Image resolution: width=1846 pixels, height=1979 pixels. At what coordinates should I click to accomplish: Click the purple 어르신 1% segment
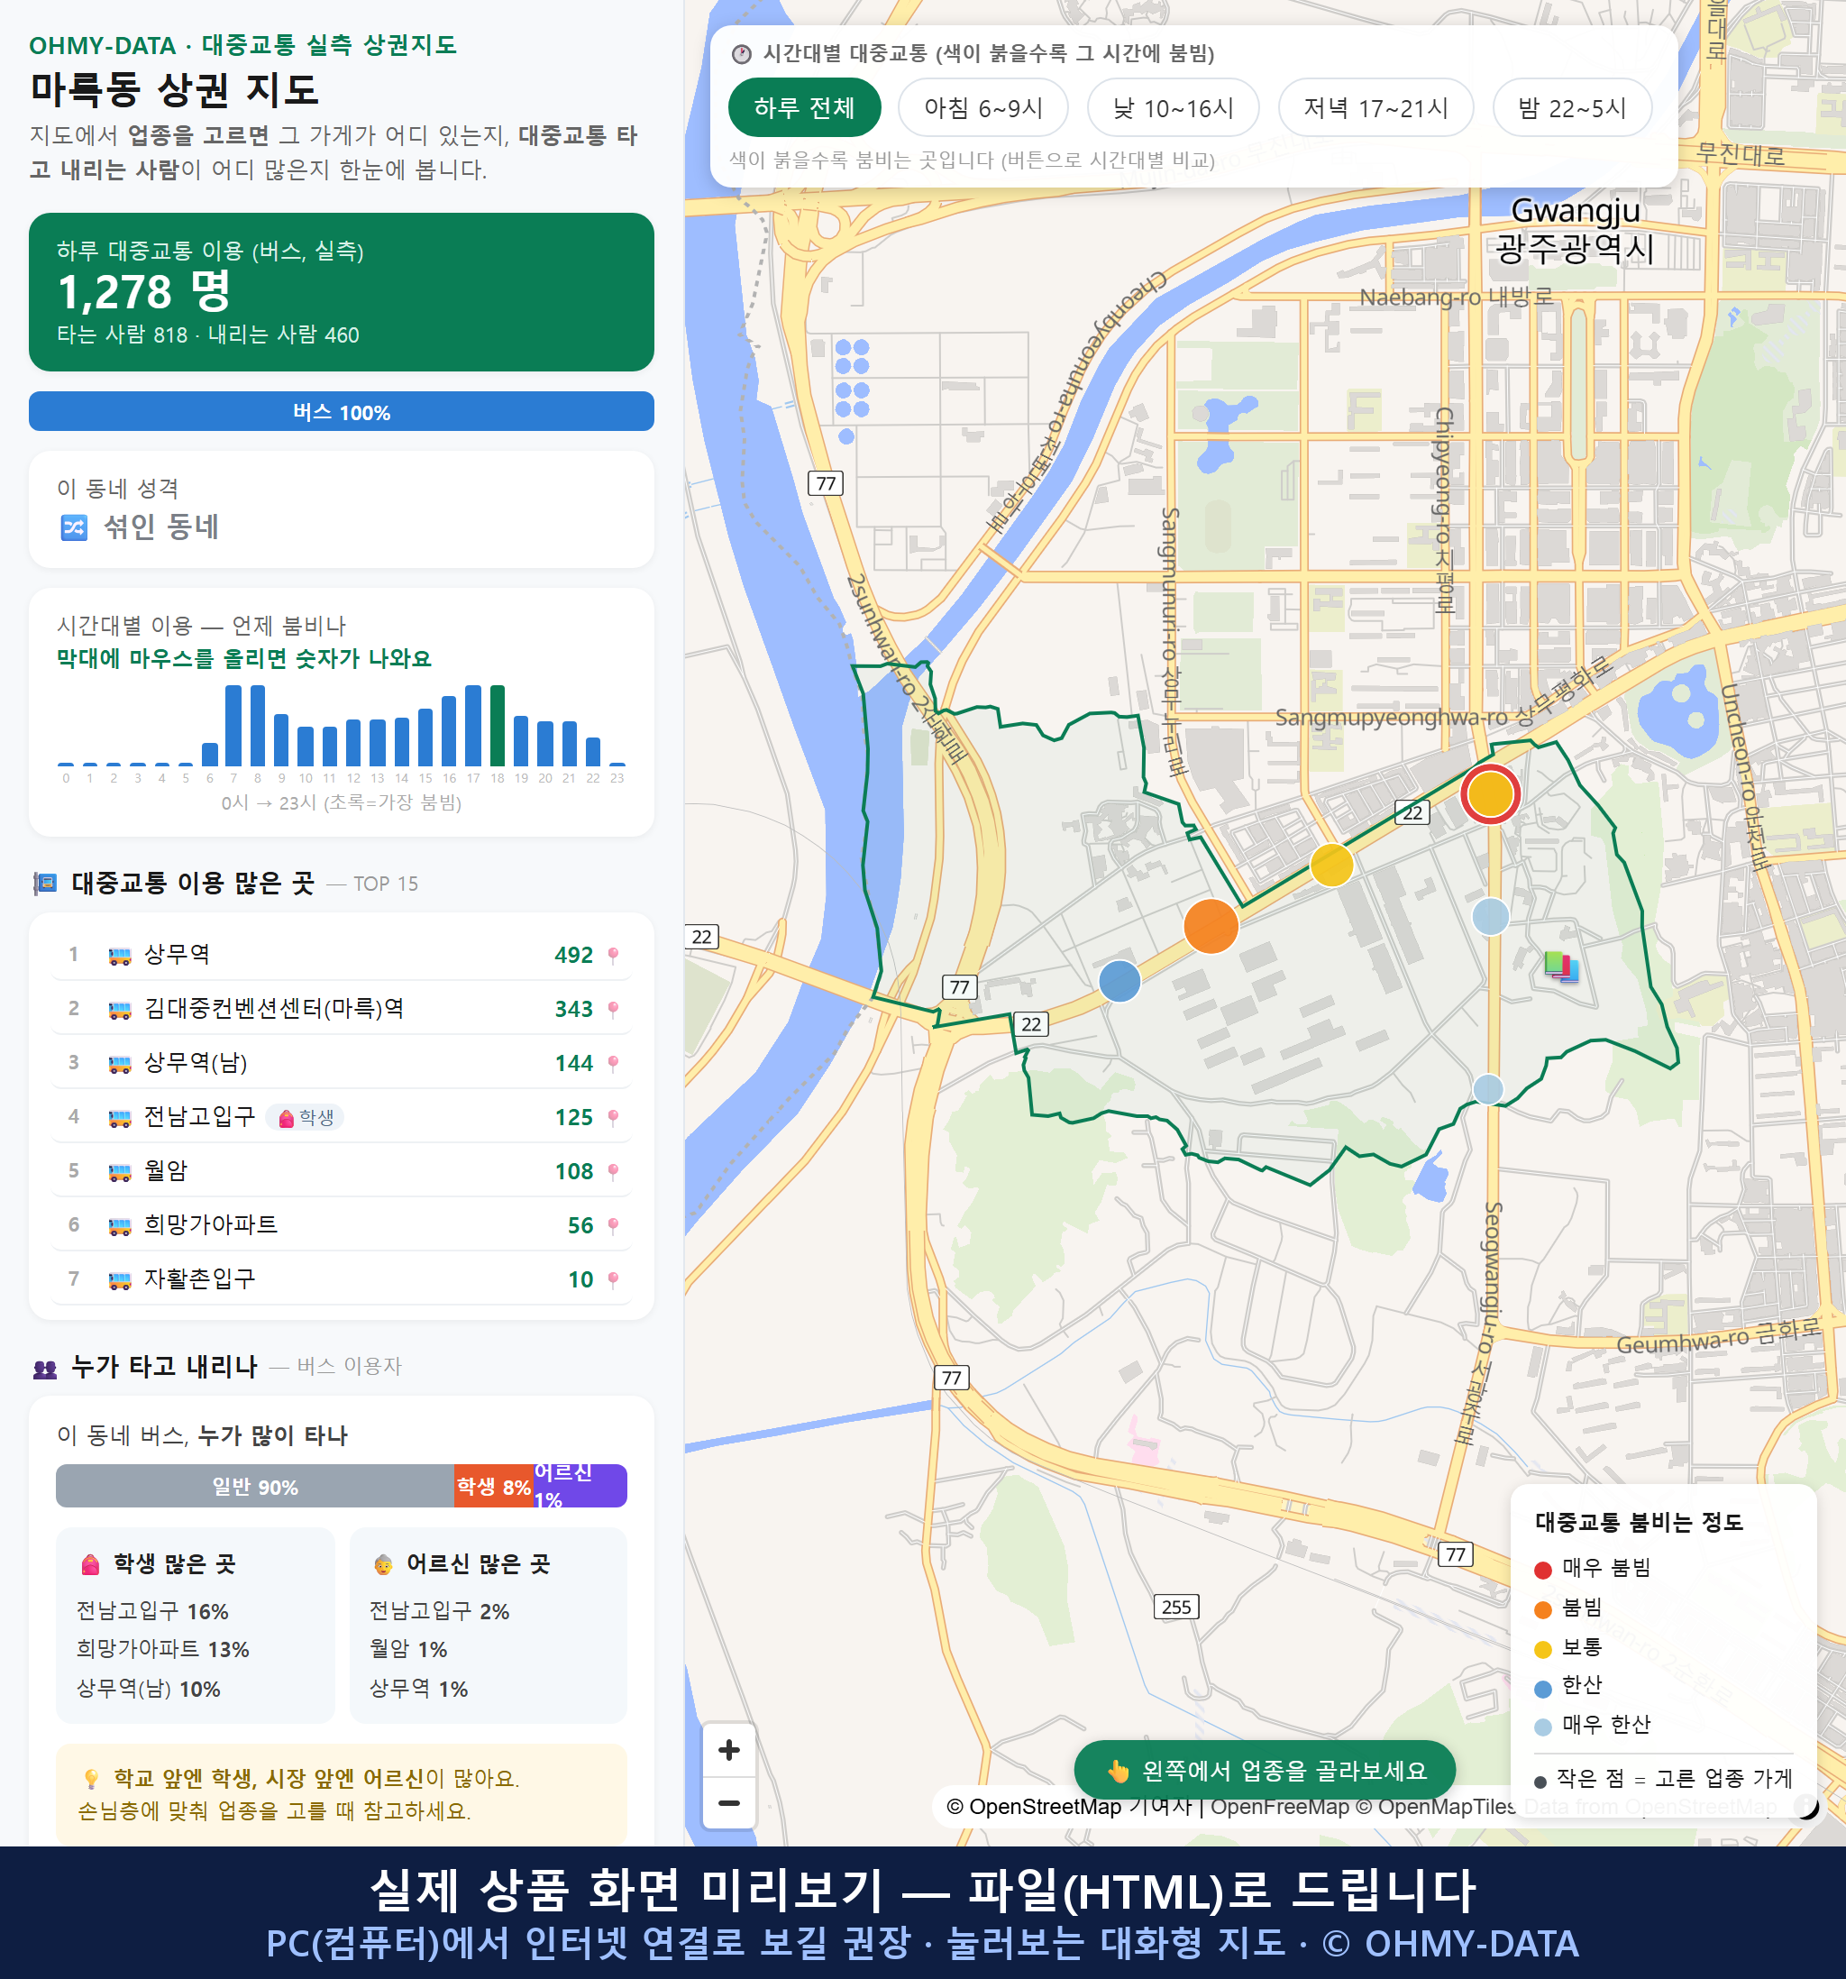point(580,1486)
